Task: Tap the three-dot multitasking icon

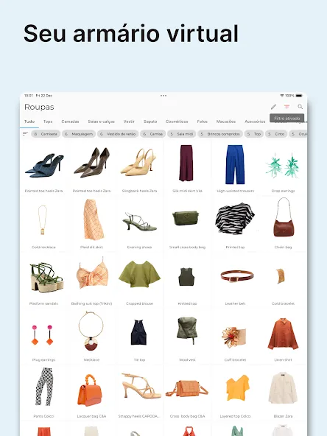Action: (x=163, y=96)
